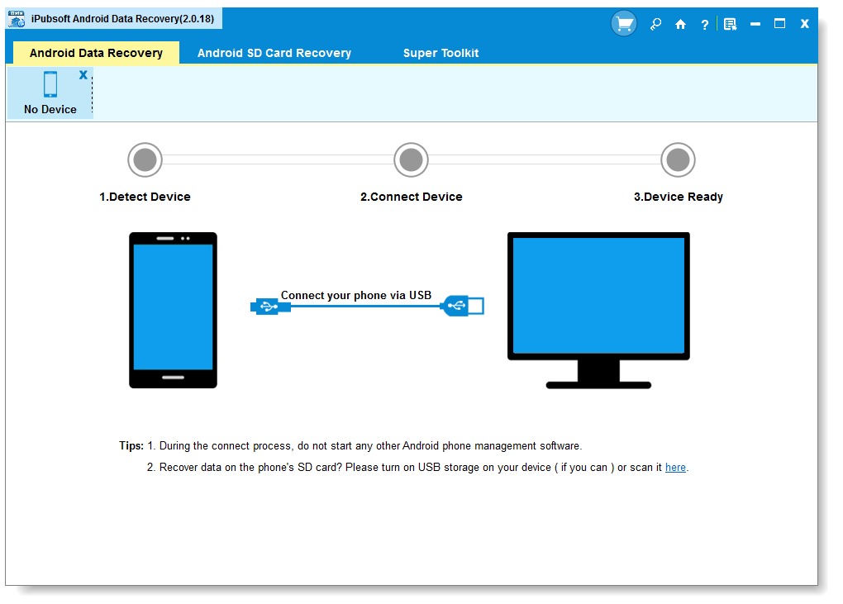This screenshot has width=843, height=604.
Task: Follow the 'here' scan link
Action: [x=675, y=468]
